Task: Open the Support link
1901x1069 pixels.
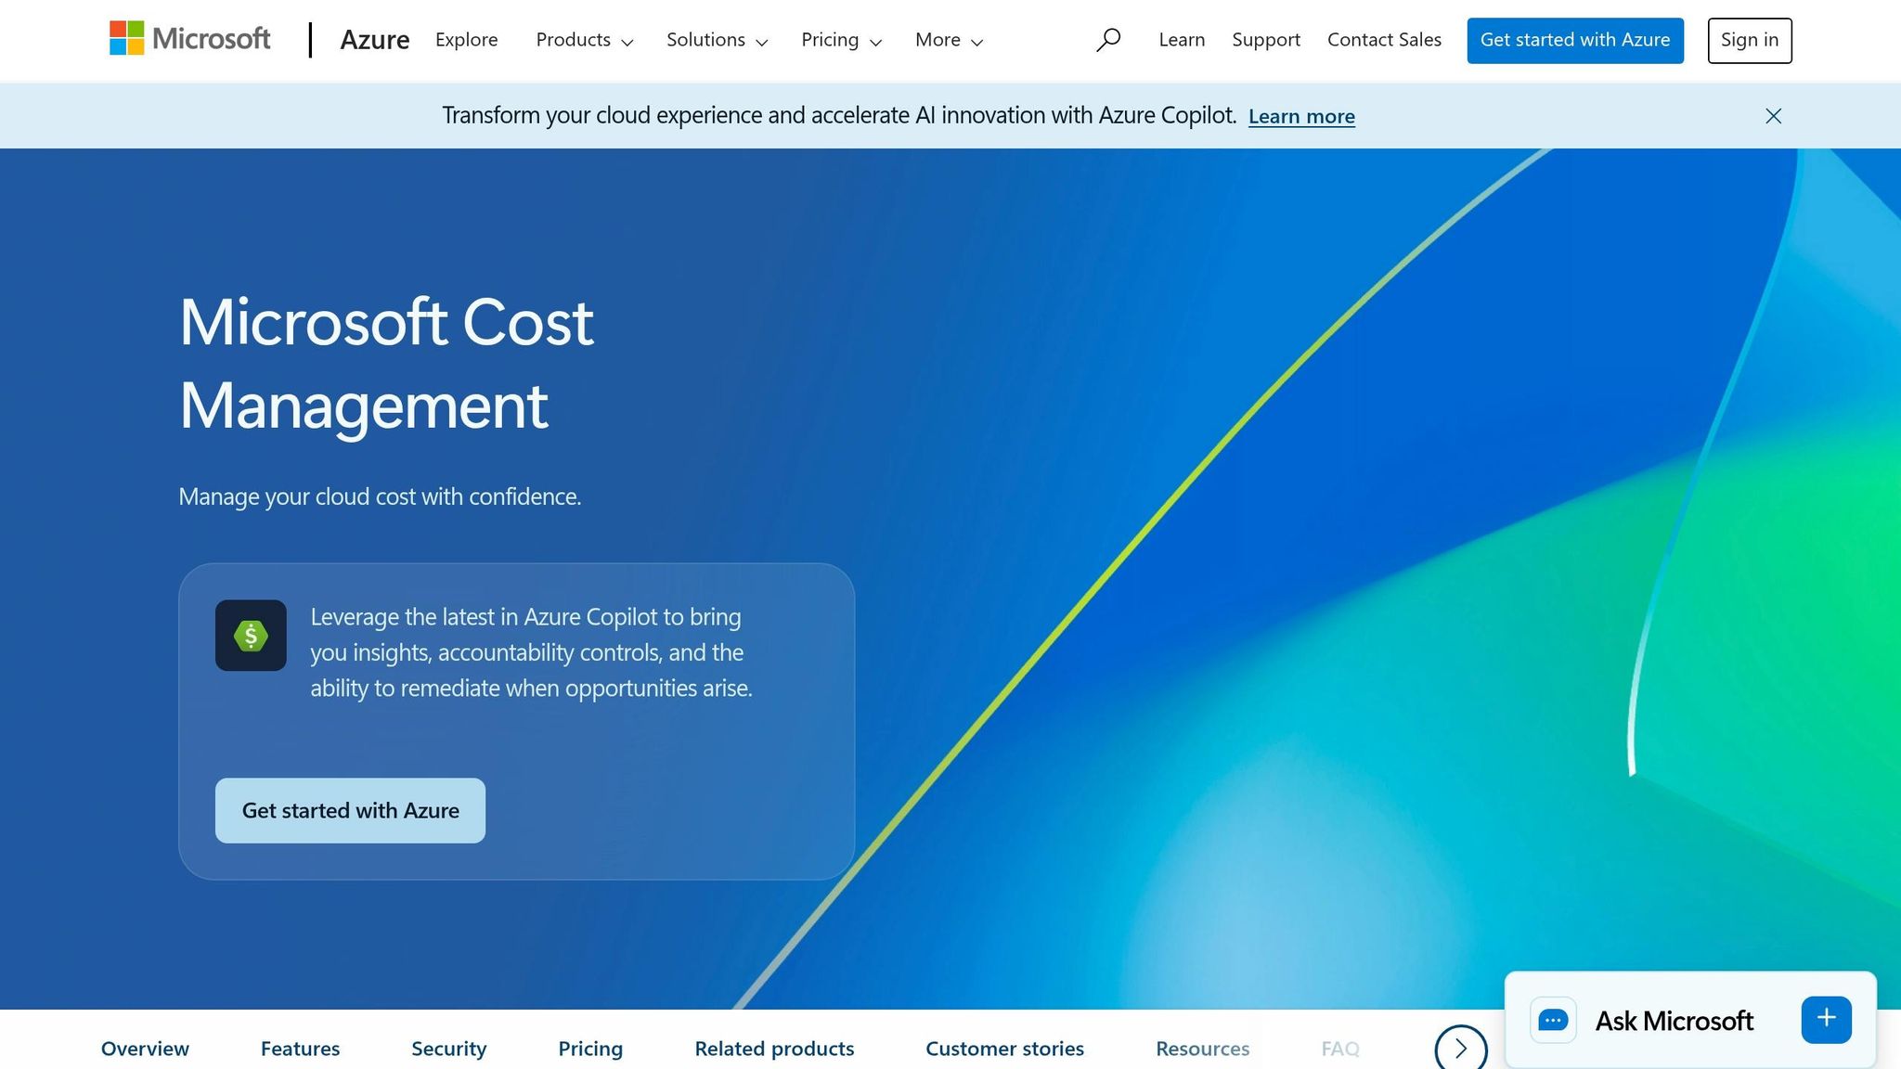Action: click(1266, 40)
